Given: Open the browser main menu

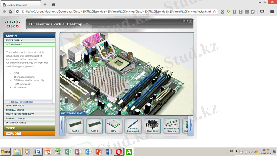Looking at the screenshot, I should click(272, 12).
